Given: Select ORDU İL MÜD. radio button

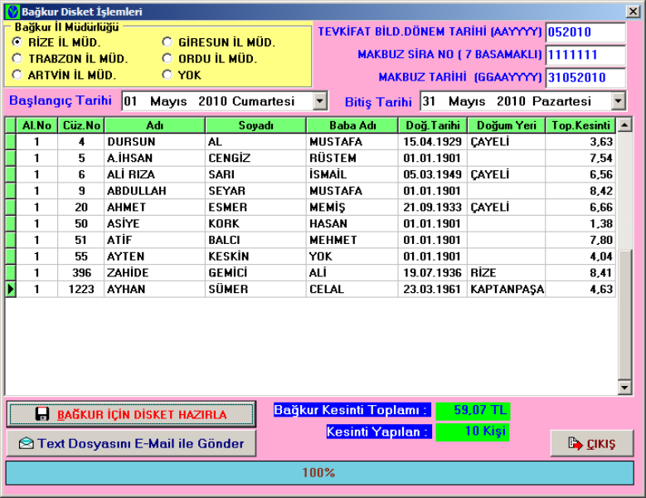Looking at the screenshot, I should click(167, 58).
